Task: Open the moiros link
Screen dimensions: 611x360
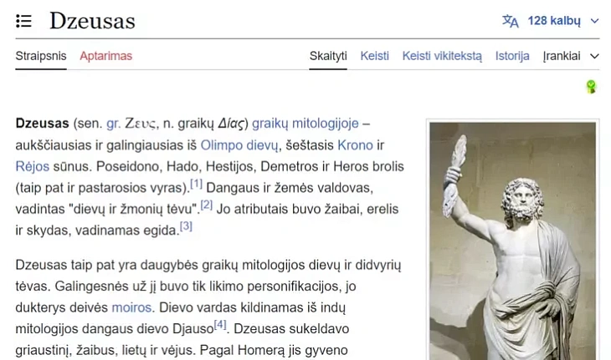Action: point(131,307)
